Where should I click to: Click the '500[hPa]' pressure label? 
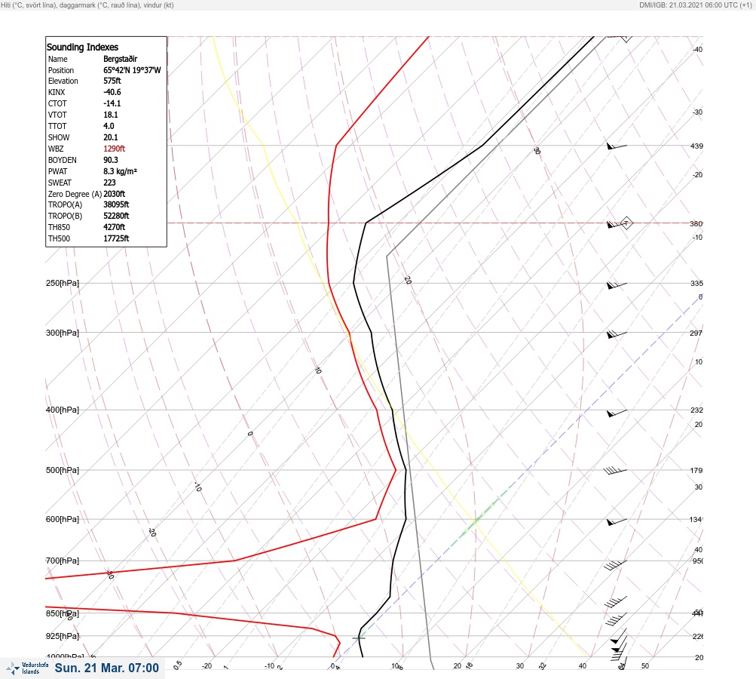63,470
